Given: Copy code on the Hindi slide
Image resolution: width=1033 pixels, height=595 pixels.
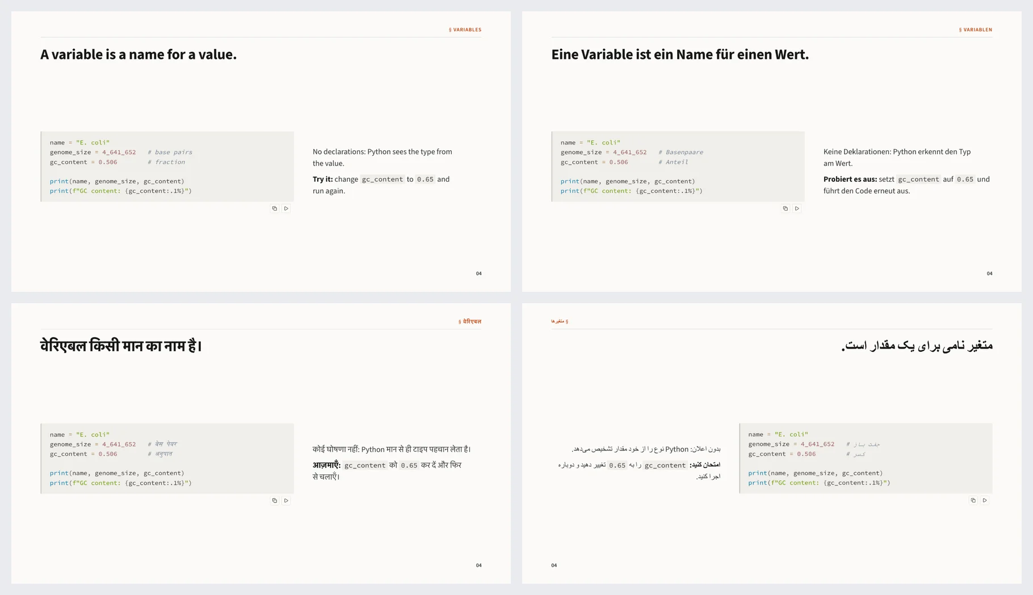Looking at the screenshot, I should [x=275, y=500].
